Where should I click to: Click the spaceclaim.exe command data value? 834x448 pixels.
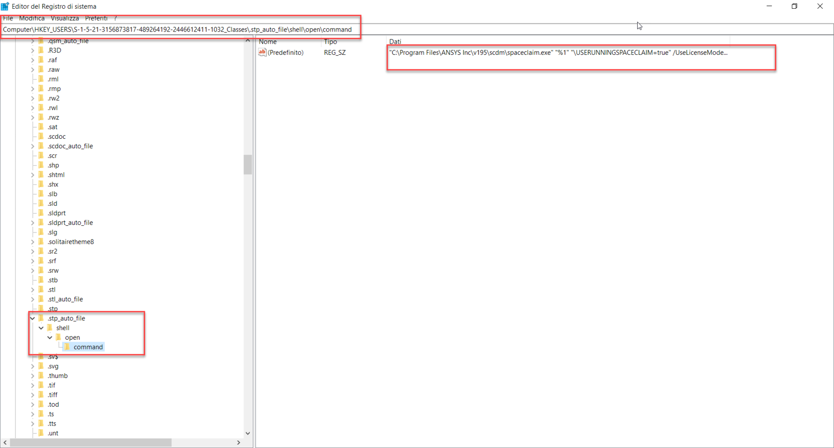click(x=558, y=52)
